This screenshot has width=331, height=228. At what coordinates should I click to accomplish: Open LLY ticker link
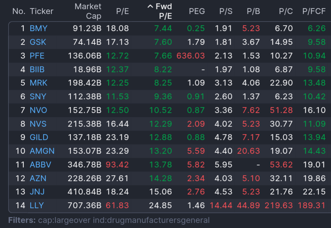click(x=37, y=205)
